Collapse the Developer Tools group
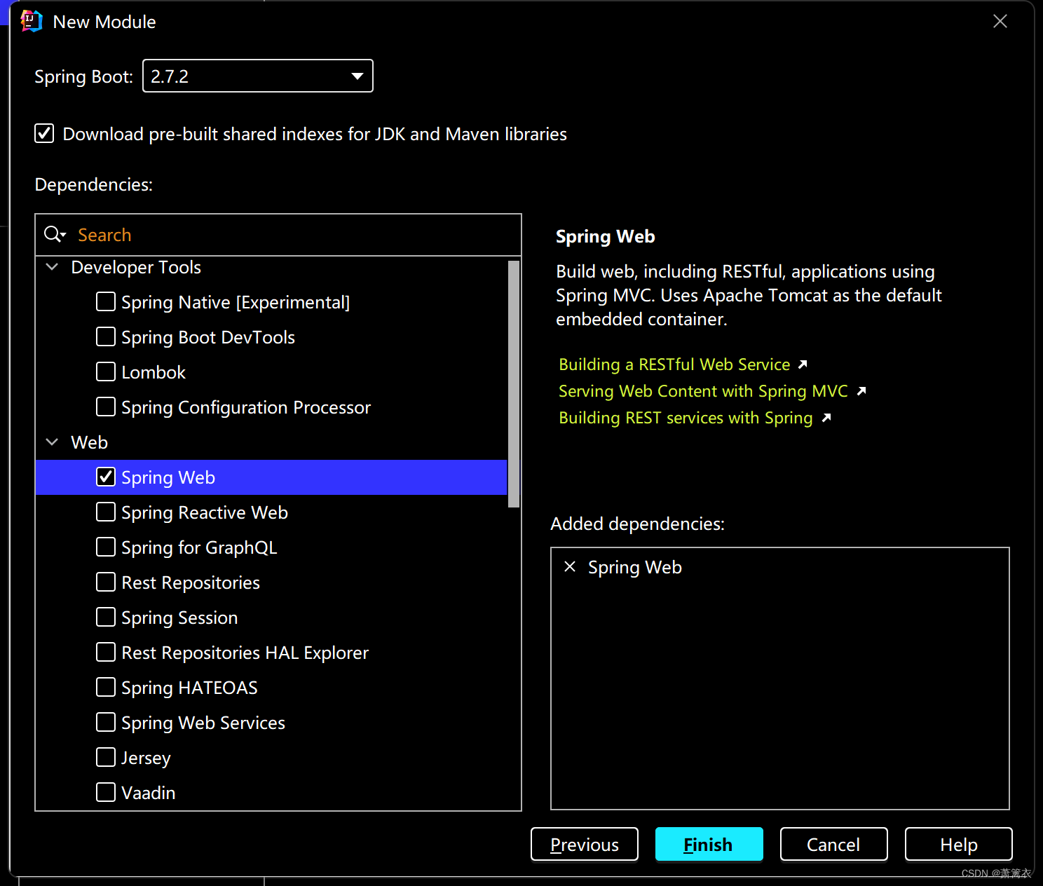 tap(52, 267)
